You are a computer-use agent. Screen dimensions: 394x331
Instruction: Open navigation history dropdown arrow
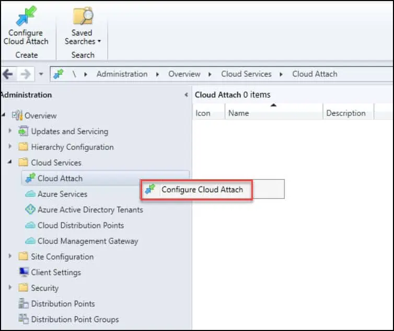click(x=41, y=74)
